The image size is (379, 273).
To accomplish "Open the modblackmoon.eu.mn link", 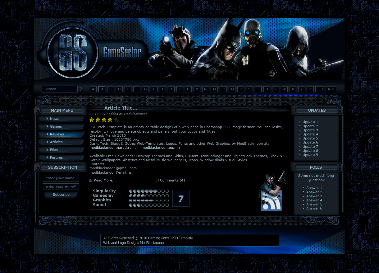I will point(161,148).
